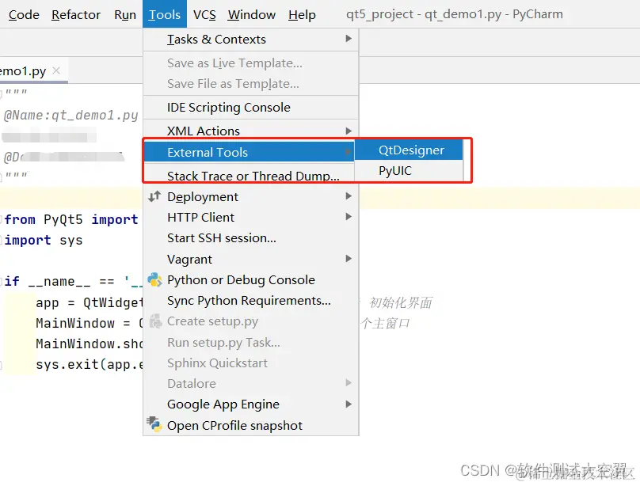Viewport: 640px width, 486px height.
Task: Select External Tools menu entry
Action: point(249,152)
